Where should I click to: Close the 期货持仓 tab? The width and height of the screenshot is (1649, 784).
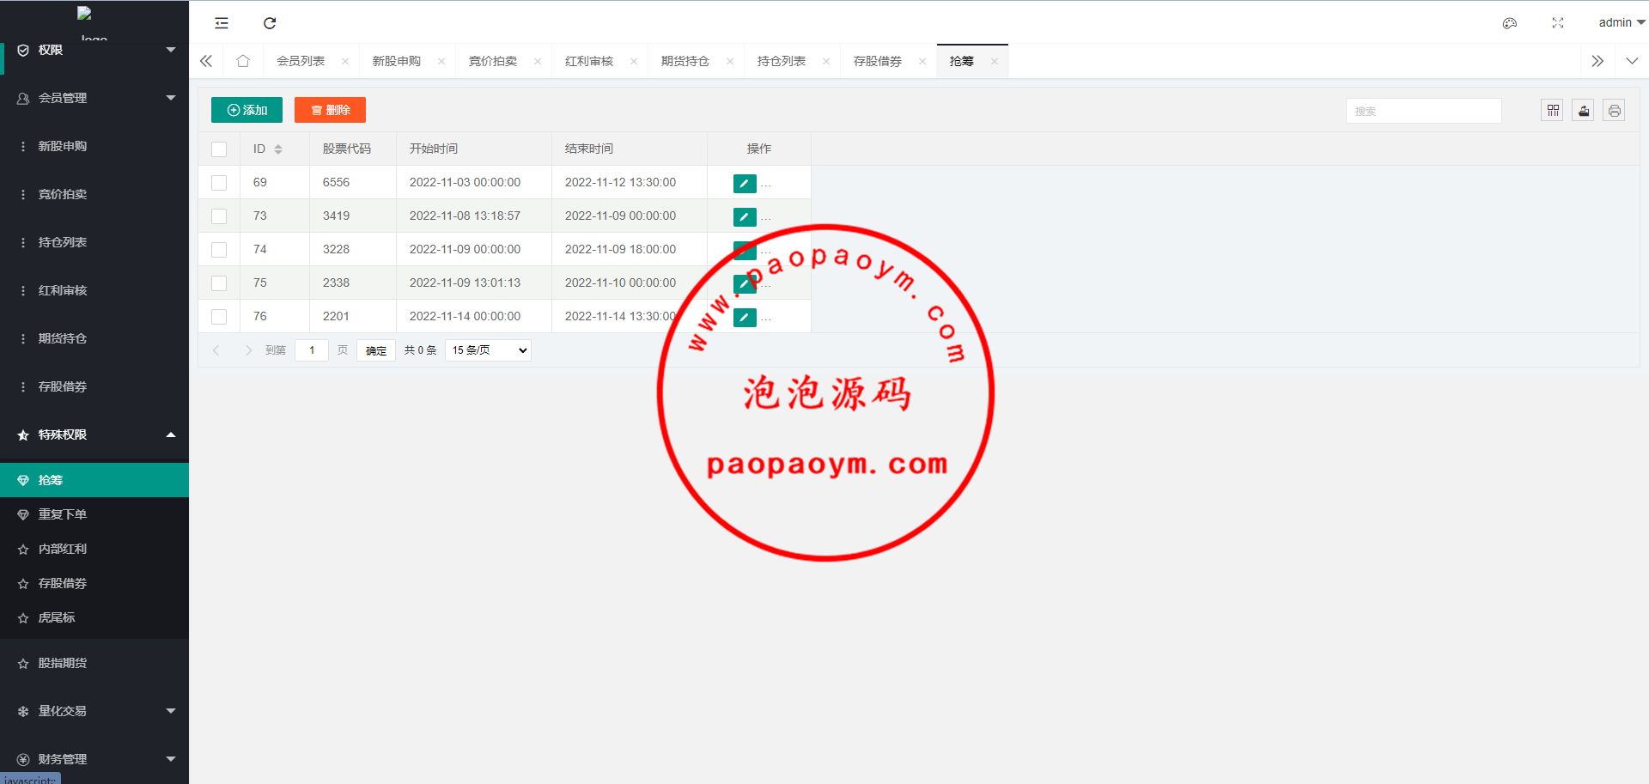[x=730, y=61]
